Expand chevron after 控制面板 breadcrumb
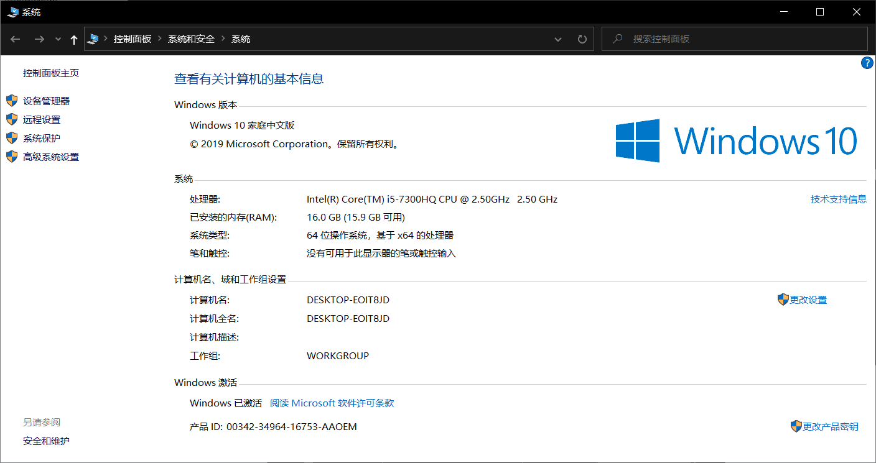Screen dimensions: 876x463 tap(160, 39)
